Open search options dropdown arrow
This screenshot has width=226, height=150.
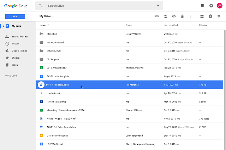[158, 6]
